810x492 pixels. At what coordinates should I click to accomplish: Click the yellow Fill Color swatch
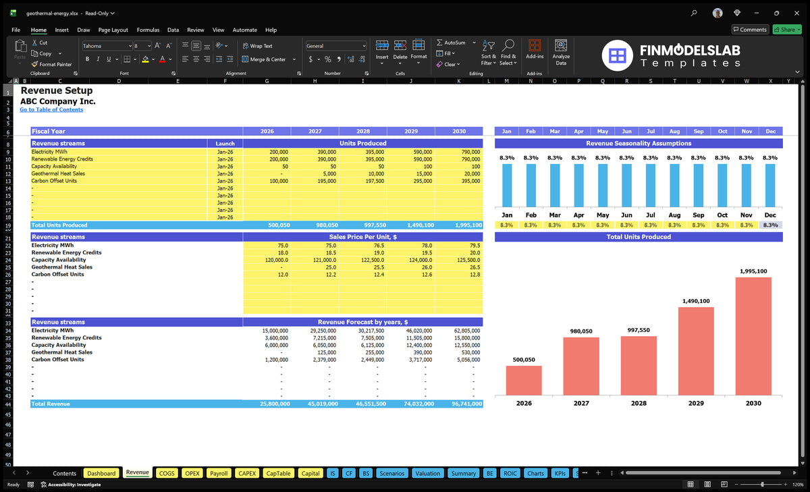point(145,59)
